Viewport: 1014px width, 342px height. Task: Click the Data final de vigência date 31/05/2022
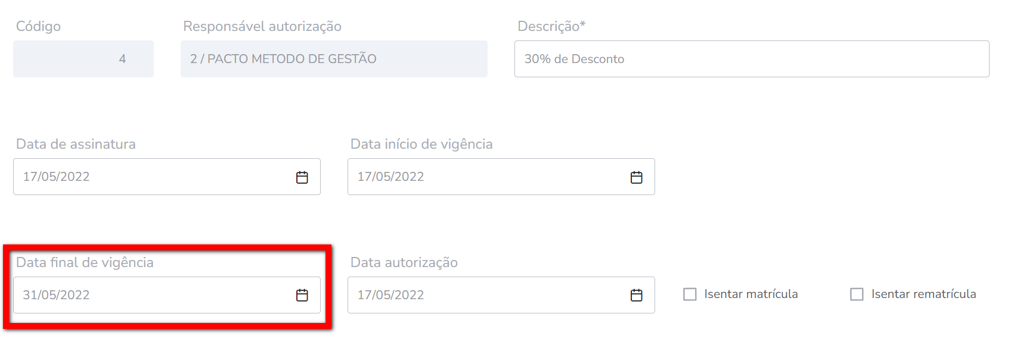(x=57, y=295)
